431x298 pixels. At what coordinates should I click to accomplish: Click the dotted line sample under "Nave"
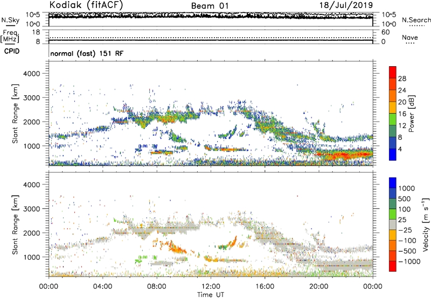click(x=410, y=43)
